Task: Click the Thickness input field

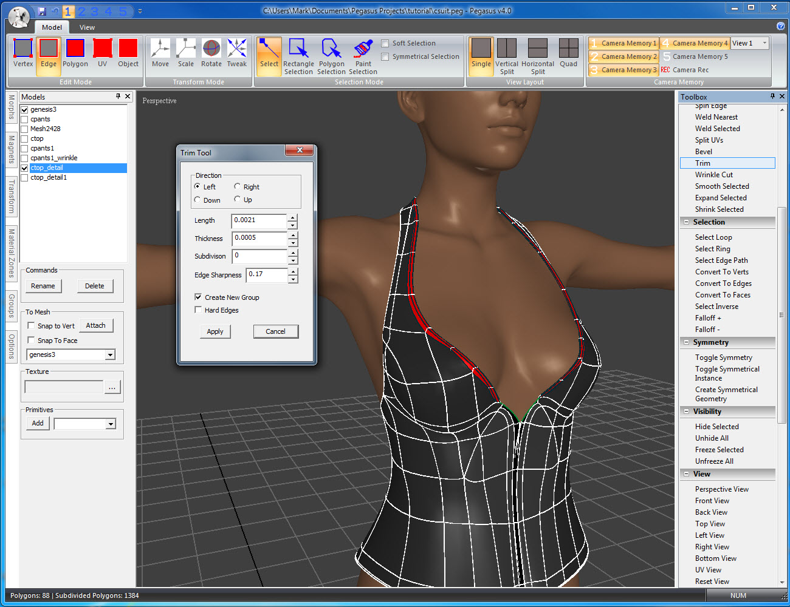Action: pos(259,238)
